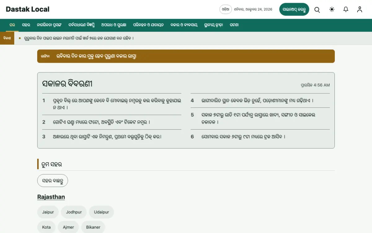Choose the Bikaner city chip

[93, 227]
